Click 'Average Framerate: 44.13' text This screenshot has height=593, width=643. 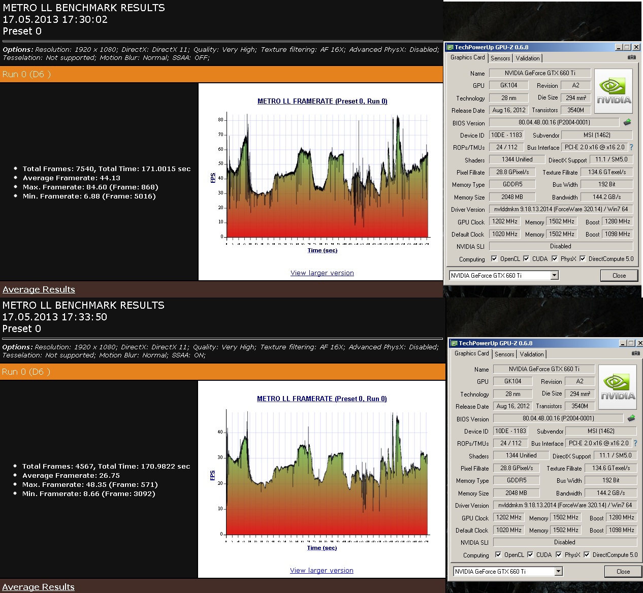[72, 178]
